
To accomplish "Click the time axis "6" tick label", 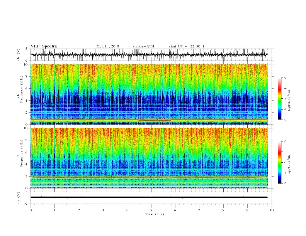I will (175, 210).
